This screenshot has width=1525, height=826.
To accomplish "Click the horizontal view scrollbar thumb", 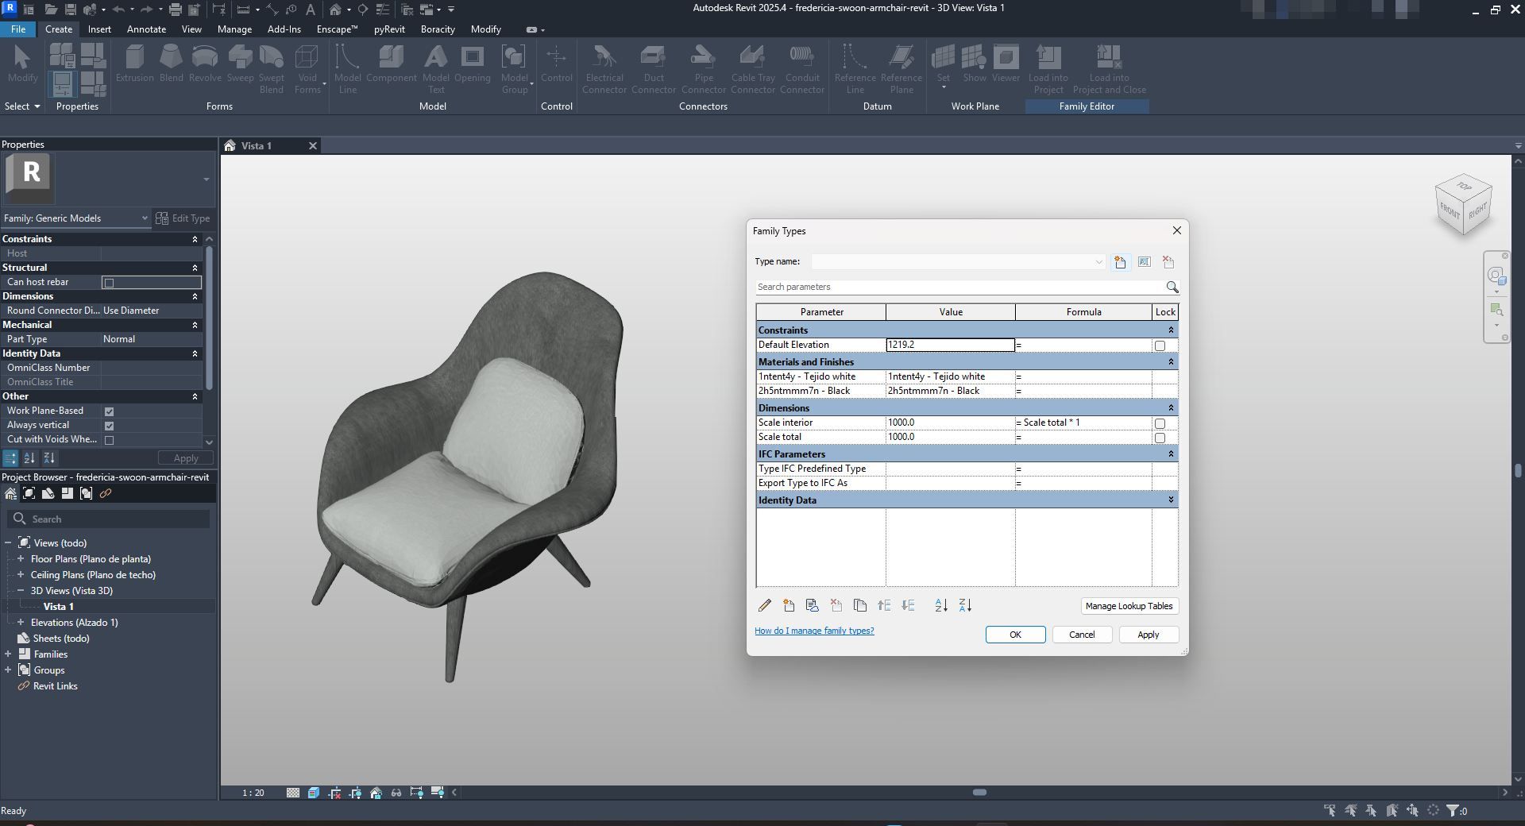I will [980, 793].
